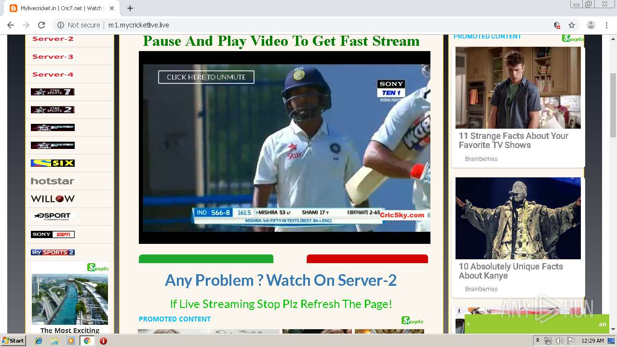Launch Internet Explorer from the taskbar
Screen dimensions: 617x347
[39, 341]
